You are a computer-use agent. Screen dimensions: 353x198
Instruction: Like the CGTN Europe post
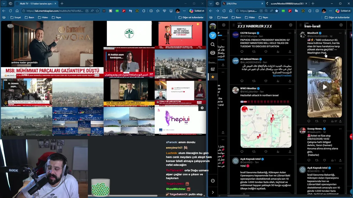266,51
